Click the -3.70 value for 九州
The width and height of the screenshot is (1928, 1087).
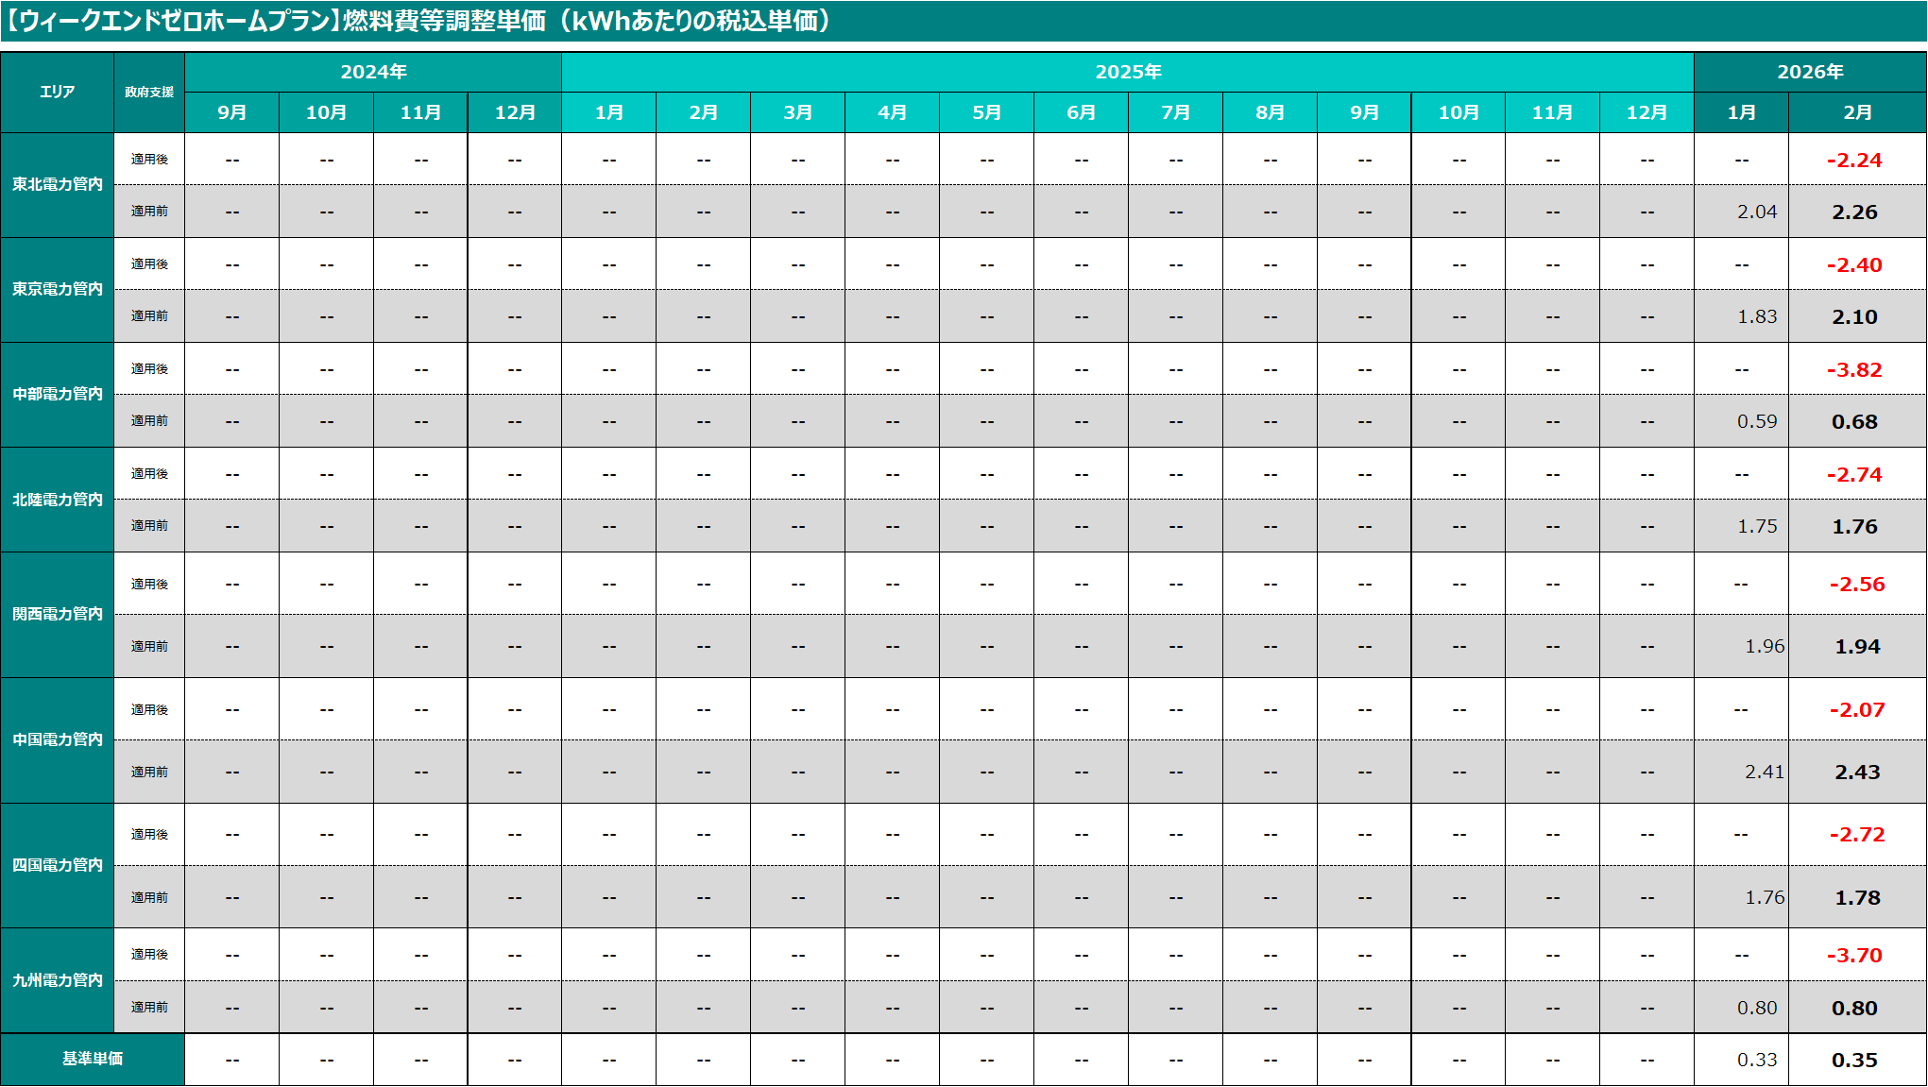(1855, 955)
